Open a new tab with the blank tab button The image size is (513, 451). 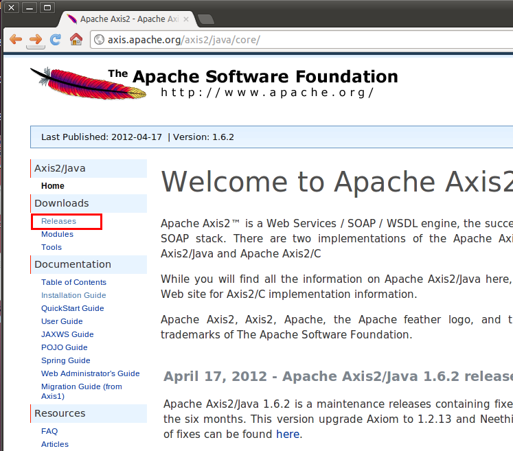pyautogui.click(x=206, y=19)
